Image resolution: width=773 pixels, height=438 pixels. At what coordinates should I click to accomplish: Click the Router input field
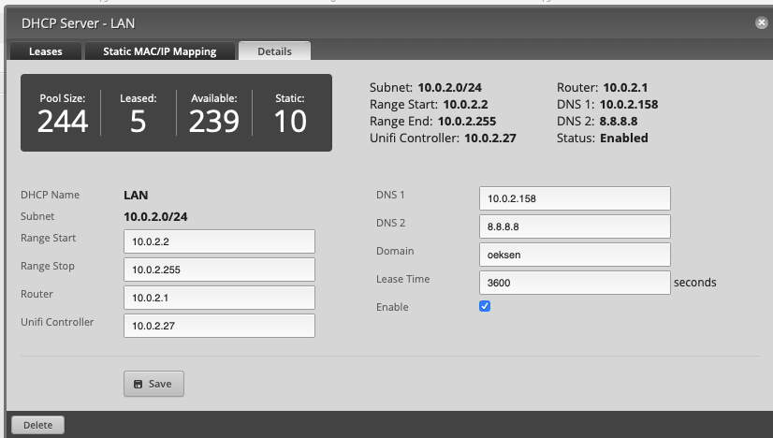[219, 298]
